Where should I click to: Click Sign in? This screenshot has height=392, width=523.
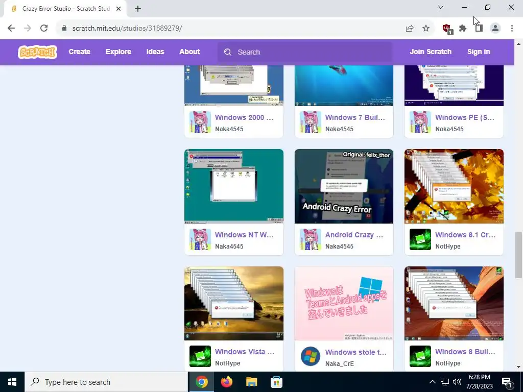[x=478, y=52]
